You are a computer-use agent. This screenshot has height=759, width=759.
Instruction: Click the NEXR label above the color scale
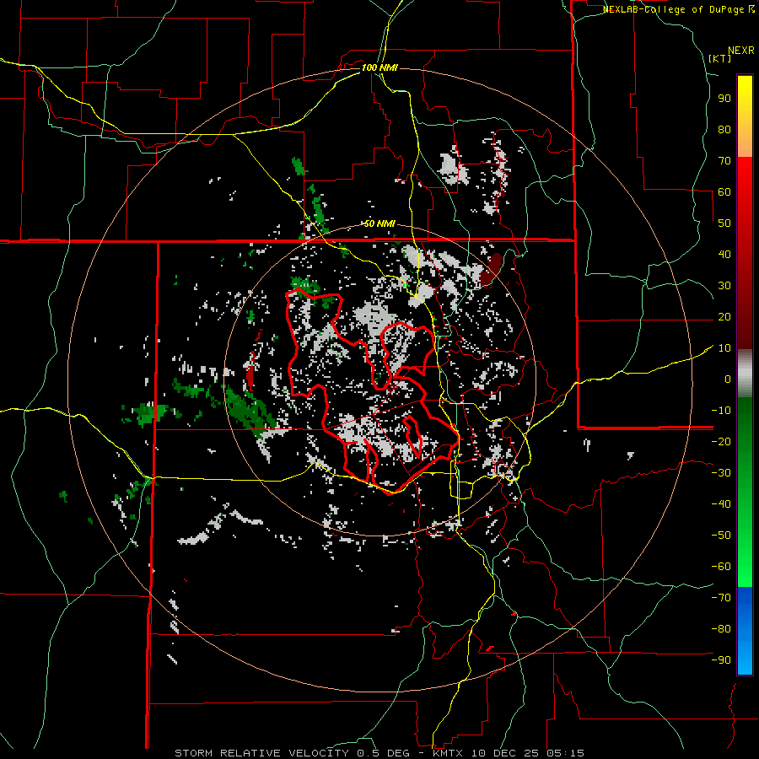pyautogui.click(x=741, y=51)
